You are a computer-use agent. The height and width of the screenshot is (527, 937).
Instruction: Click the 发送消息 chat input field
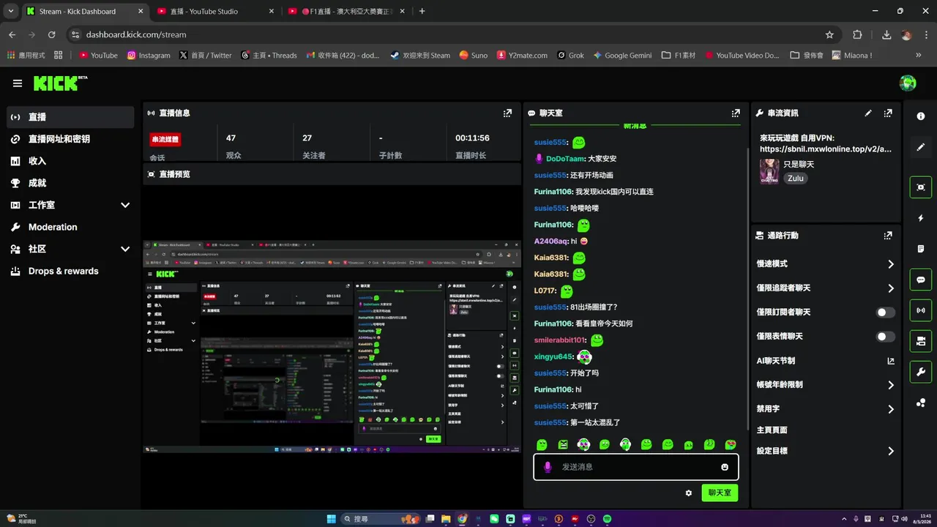(x=635, y=467)
